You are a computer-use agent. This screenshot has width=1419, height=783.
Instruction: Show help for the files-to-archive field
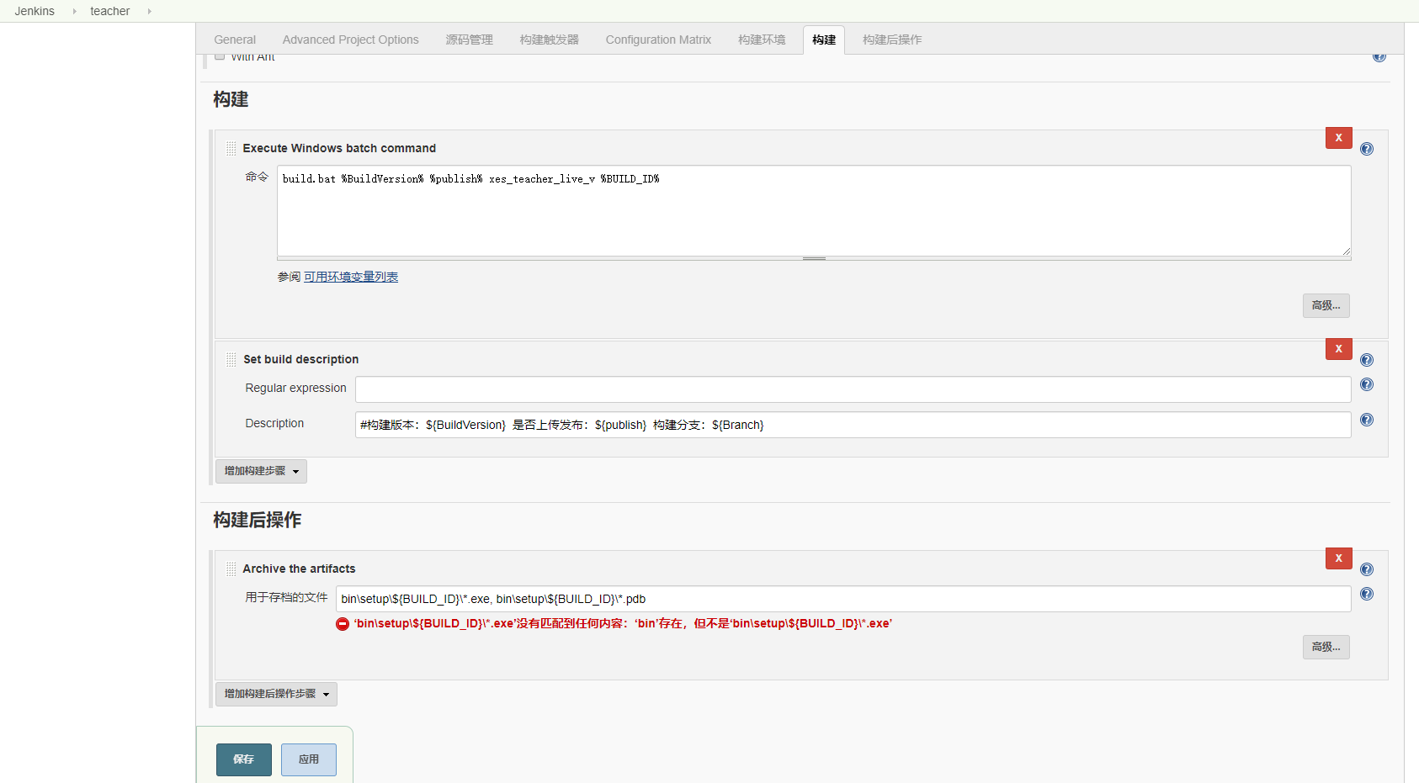[x=1367, y=594]
